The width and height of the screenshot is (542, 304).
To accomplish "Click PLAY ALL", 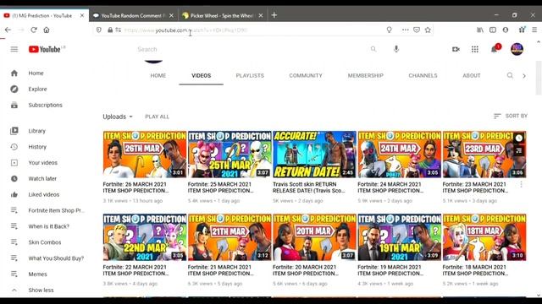I will 157,117.
